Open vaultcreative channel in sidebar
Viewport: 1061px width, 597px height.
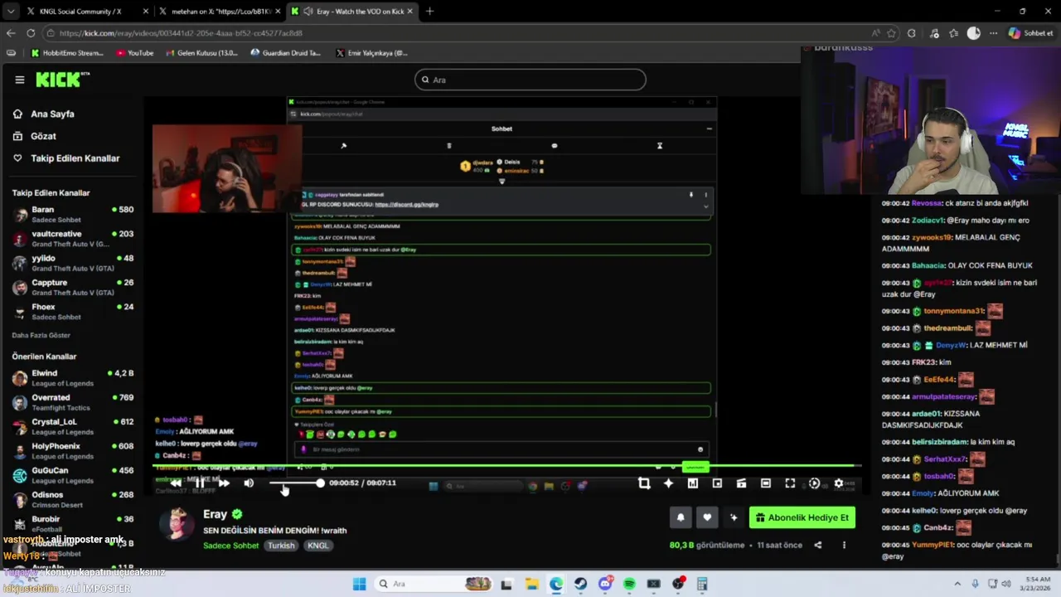73,239
